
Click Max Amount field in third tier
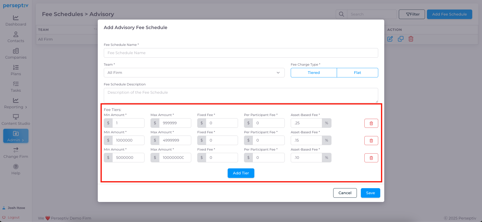(175, 158)
